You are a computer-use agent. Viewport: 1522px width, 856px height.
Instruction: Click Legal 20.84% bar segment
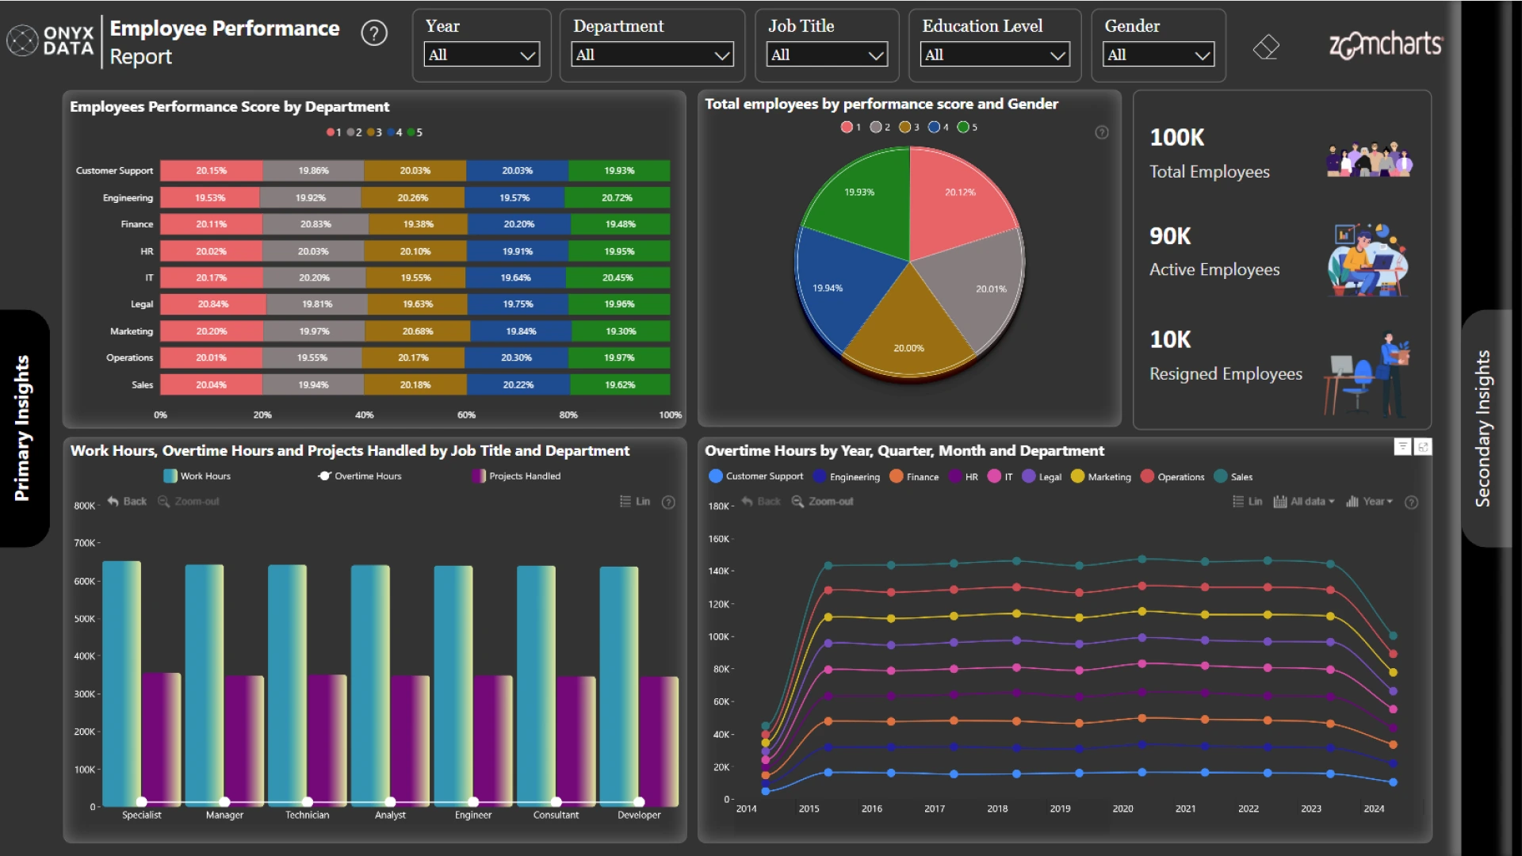(213, 304)
